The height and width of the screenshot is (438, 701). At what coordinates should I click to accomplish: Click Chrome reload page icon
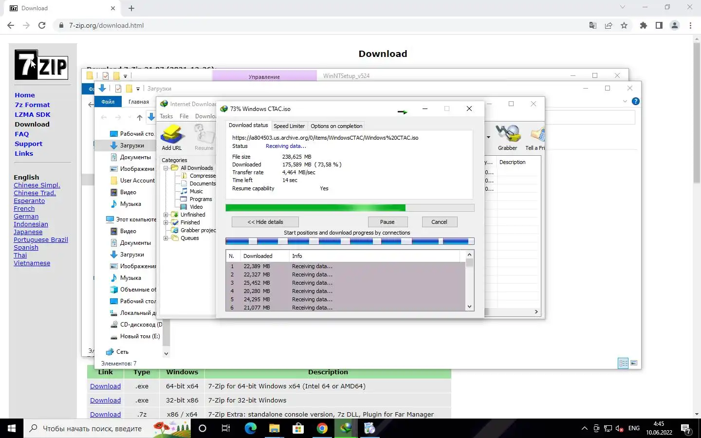tap(42, 25)
